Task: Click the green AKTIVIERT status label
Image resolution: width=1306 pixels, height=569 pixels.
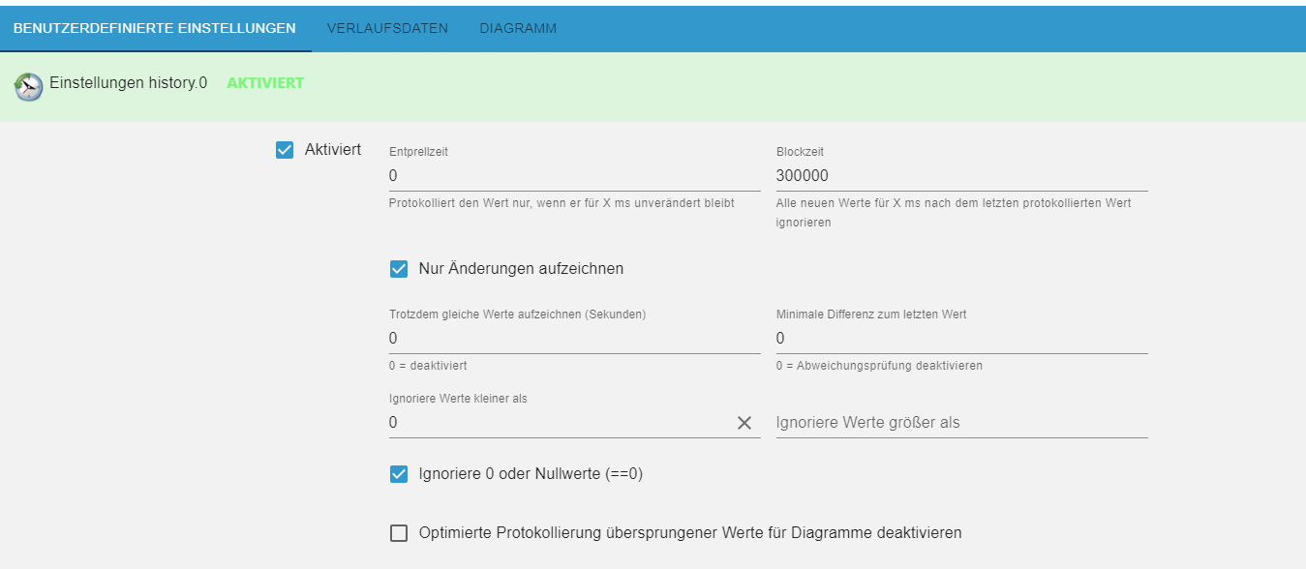Action: pos(265,83)
